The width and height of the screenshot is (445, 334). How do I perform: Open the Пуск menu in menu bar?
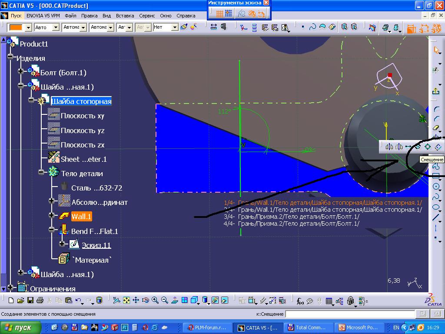pos(16,16)
